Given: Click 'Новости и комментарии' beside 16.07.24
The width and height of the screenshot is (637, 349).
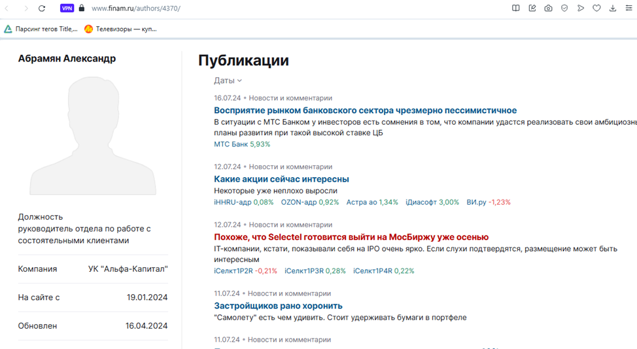Looking at the screenshot, I should point(290,98).
